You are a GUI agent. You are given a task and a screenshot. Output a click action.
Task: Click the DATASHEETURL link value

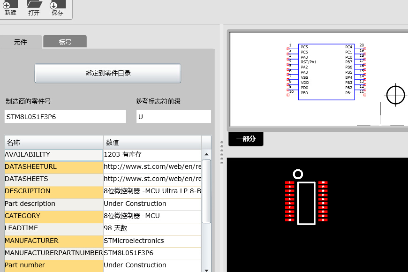click(152, 167)
